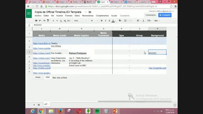Toggle bold formatting

(x=101, y=21)
